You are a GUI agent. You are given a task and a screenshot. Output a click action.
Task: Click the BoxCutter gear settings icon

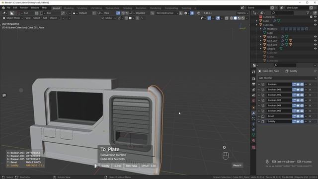(x=185, y=13)
